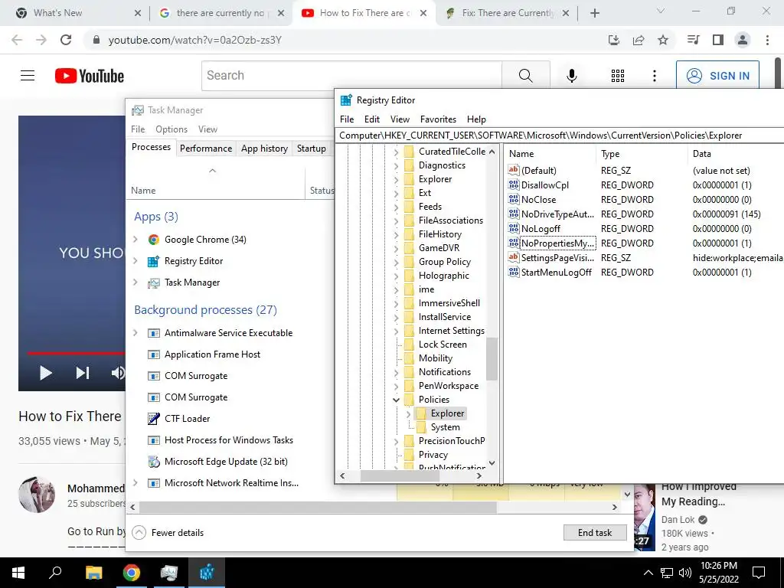Screen dimensions: 784x588
Task: Open new Chrome tab
Action: click(594, 13)
